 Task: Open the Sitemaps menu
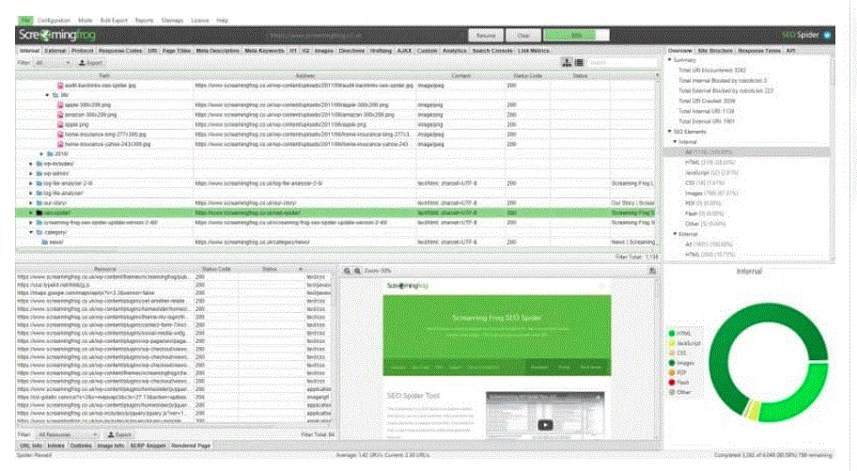click(172, 21)
